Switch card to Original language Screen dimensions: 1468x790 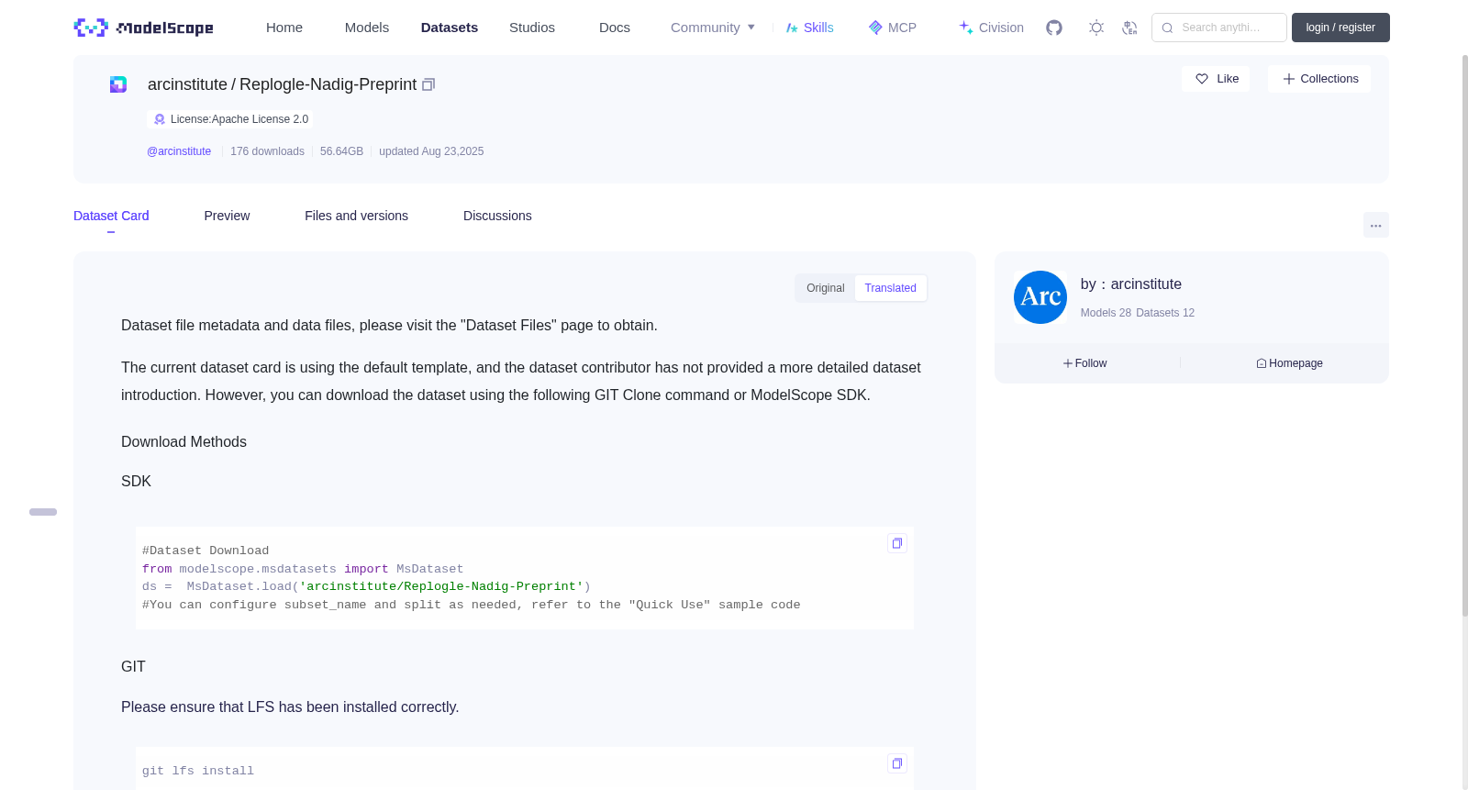(826, 288)
